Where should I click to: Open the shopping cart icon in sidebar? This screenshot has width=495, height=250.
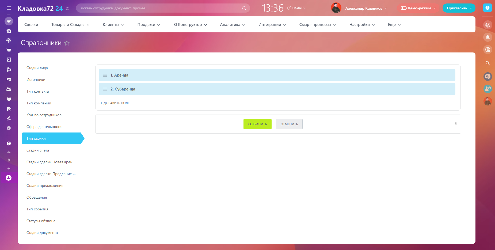(x=9, y=50)
